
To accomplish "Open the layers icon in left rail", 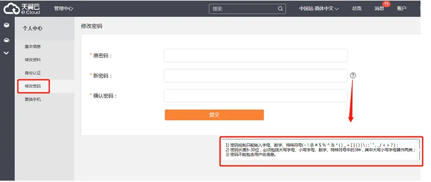I will 6,25.
